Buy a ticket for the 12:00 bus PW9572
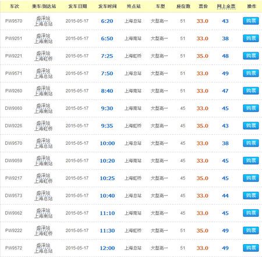This screenshot has height=257, width=262. (x=251, y=248)
